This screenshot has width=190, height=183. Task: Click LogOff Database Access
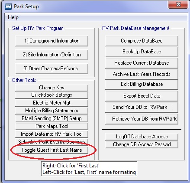click(x=142, y=137)
